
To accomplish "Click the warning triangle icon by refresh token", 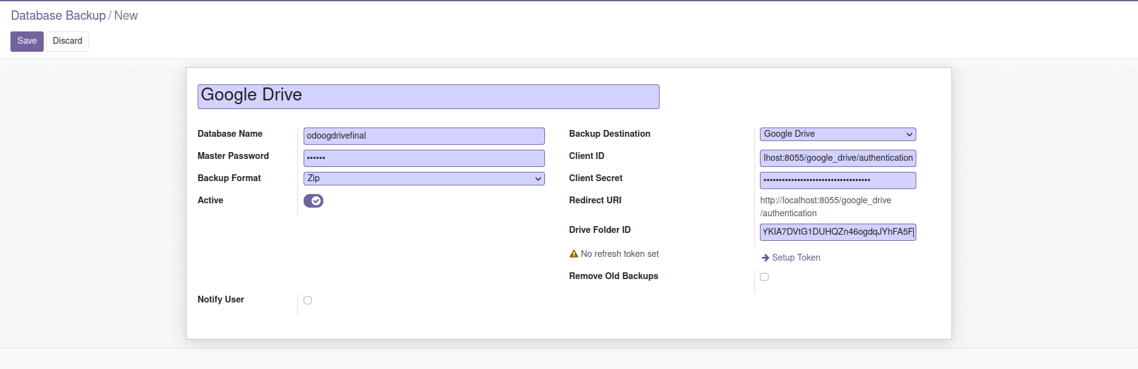I will pos(574,254).
